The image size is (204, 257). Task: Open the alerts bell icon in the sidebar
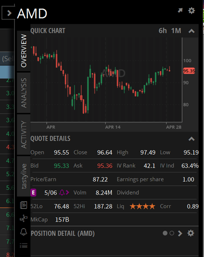(x=24, y=232)
